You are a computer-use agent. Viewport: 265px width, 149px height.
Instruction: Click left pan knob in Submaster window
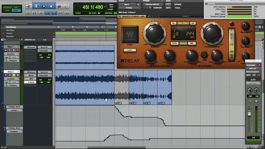(250, 91)
